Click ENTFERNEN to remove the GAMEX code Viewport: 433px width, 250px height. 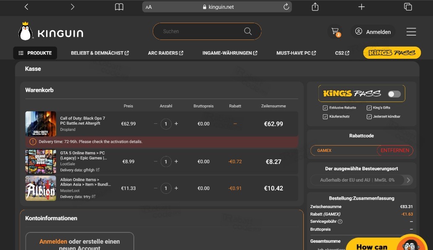tap(394, 150)
